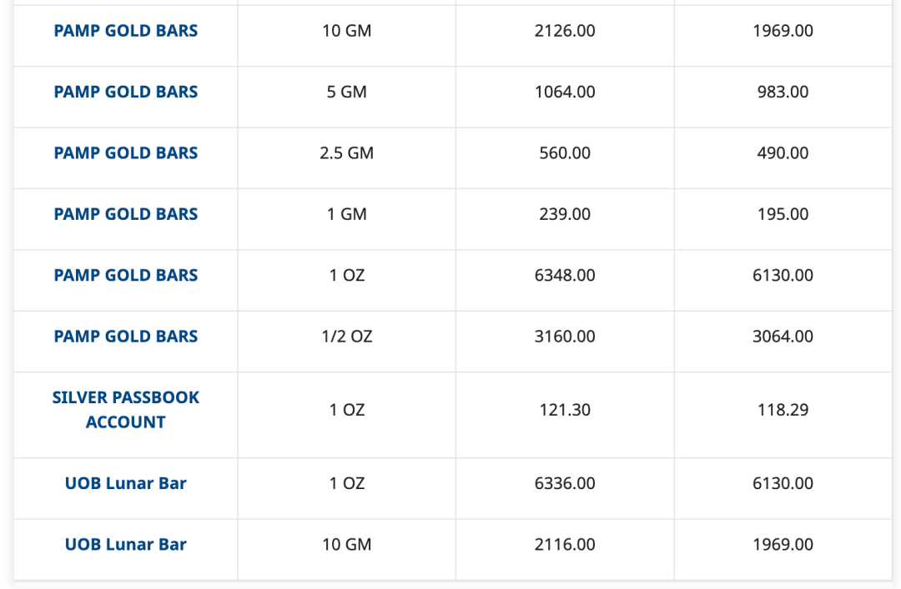
Task: Follow the PAMP GOLD BARS link priced 6348.00
Action: pos(126,275)
